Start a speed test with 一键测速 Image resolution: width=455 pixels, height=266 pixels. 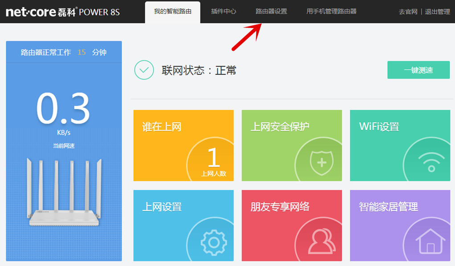tap(418, 70)
